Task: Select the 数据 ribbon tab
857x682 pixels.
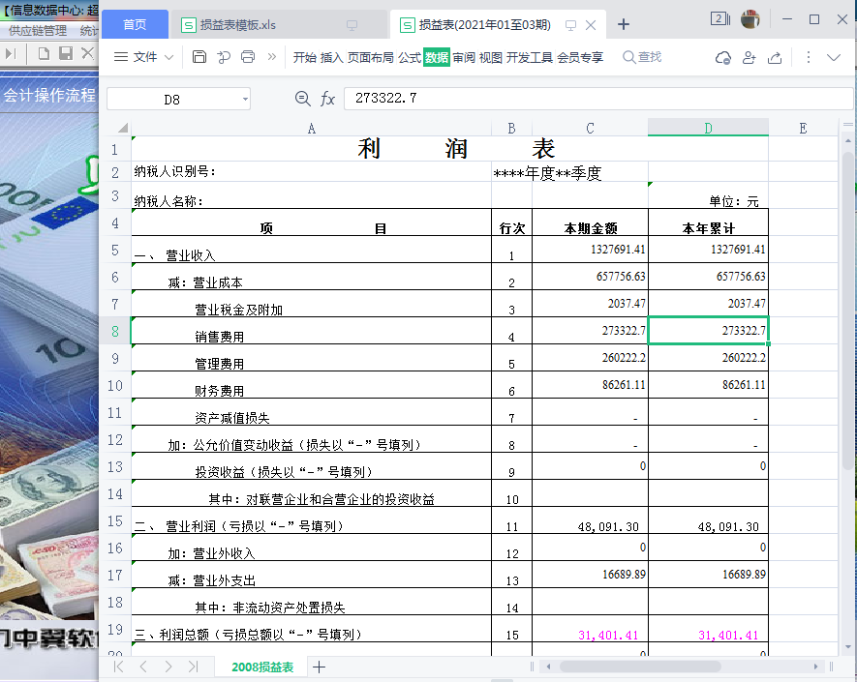Action: coord(437,57)
